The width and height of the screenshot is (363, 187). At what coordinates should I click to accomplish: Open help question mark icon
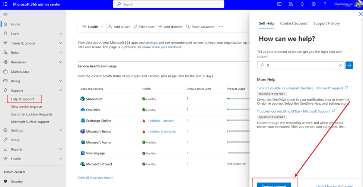pos(325,4)
